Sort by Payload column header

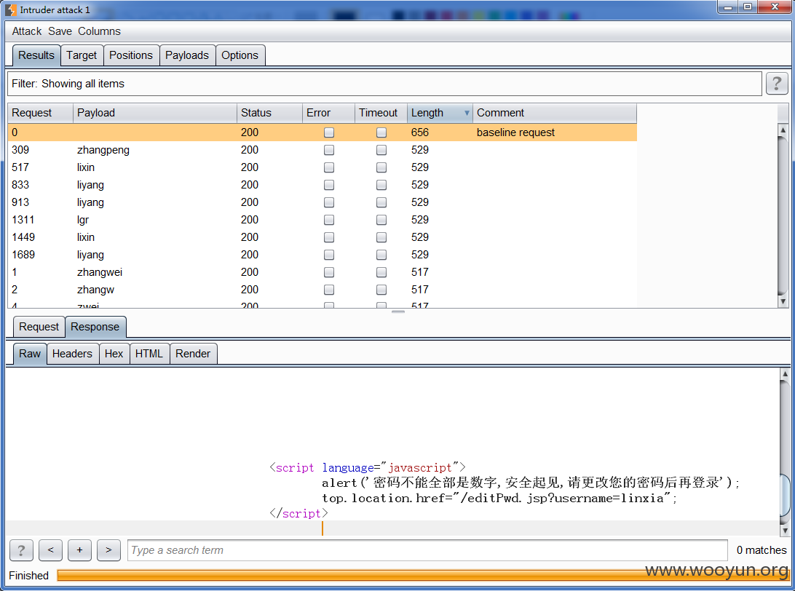tap(155, 113)
